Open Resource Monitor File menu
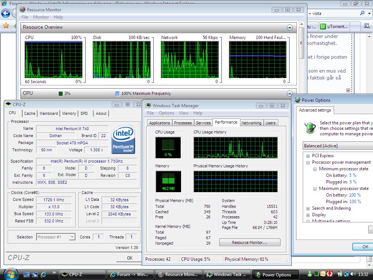 click(25, 17)
